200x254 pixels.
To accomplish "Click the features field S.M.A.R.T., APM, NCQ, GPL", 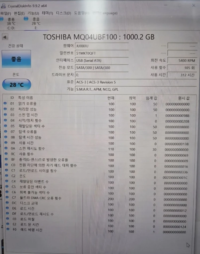I will [x=136, y=89].
